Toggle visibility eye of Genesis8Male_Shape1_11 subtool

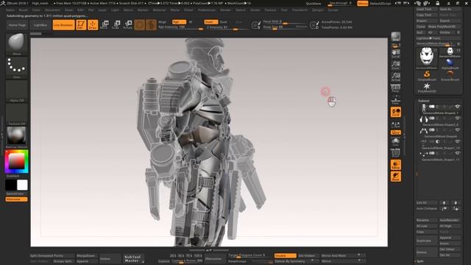pos(457,153)
